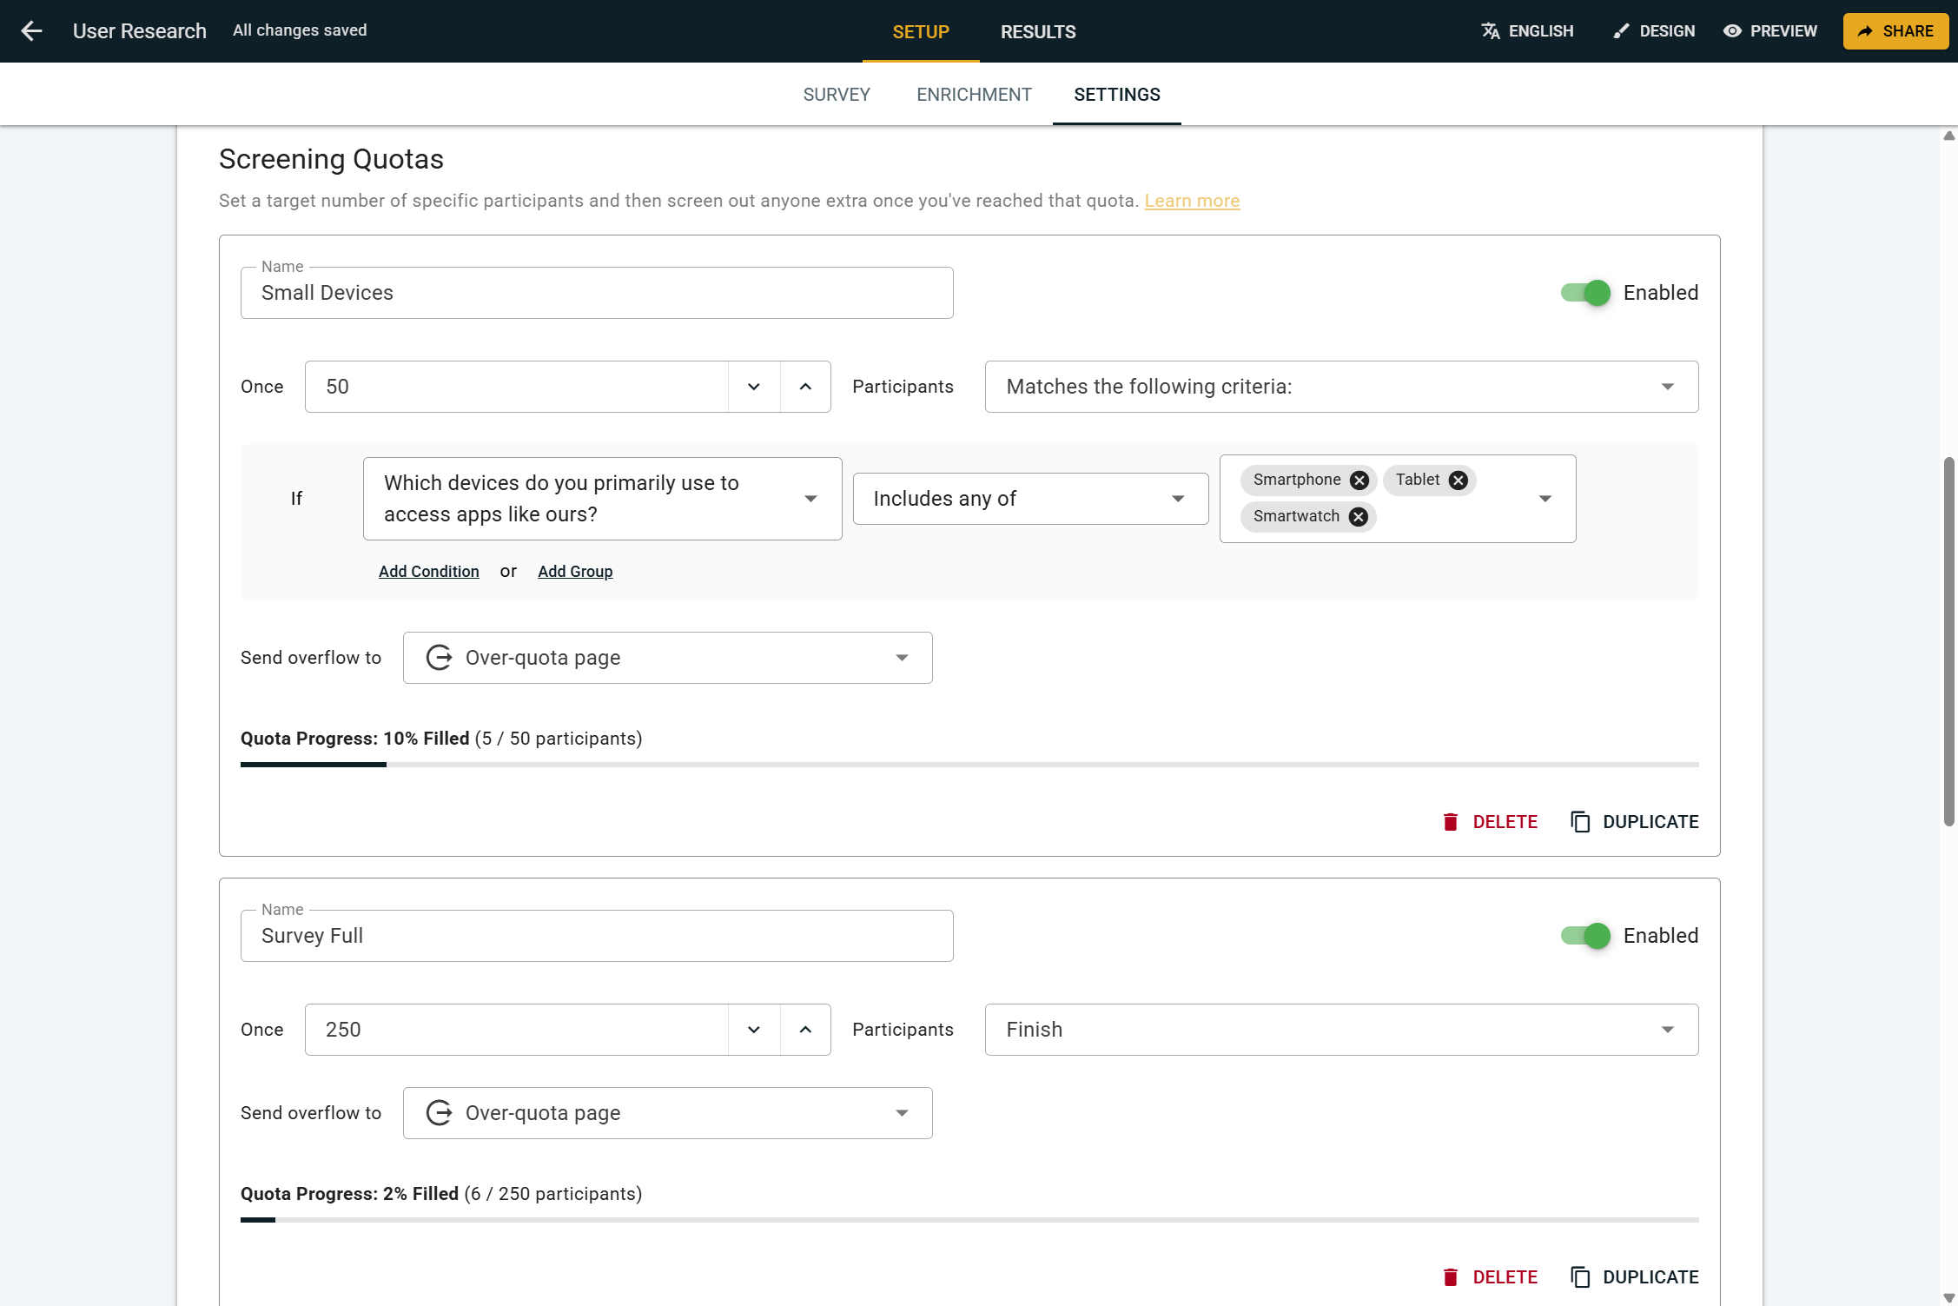The width and height of the screenshot is (1958, 1306).
Task: Preview the survey with eye icon
Action: pyautogui.click(x=1770, y=31)
